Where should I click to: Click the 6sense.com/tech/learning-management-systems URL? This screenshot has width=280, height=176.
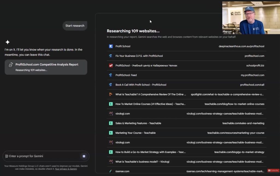pyautogui.click(x=225, y=171)
